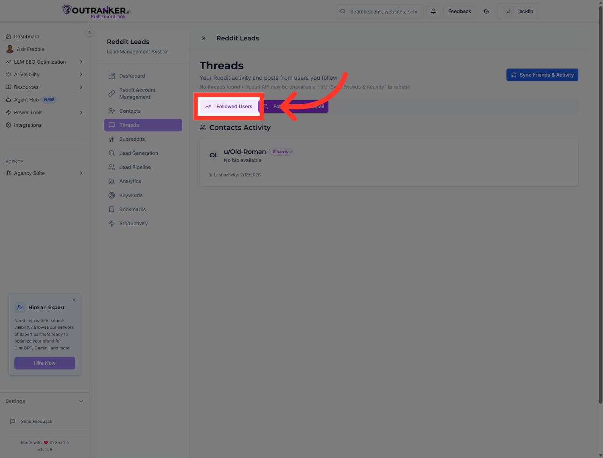
Task: Open the Analytics section
Action: (x=143, y=181)
